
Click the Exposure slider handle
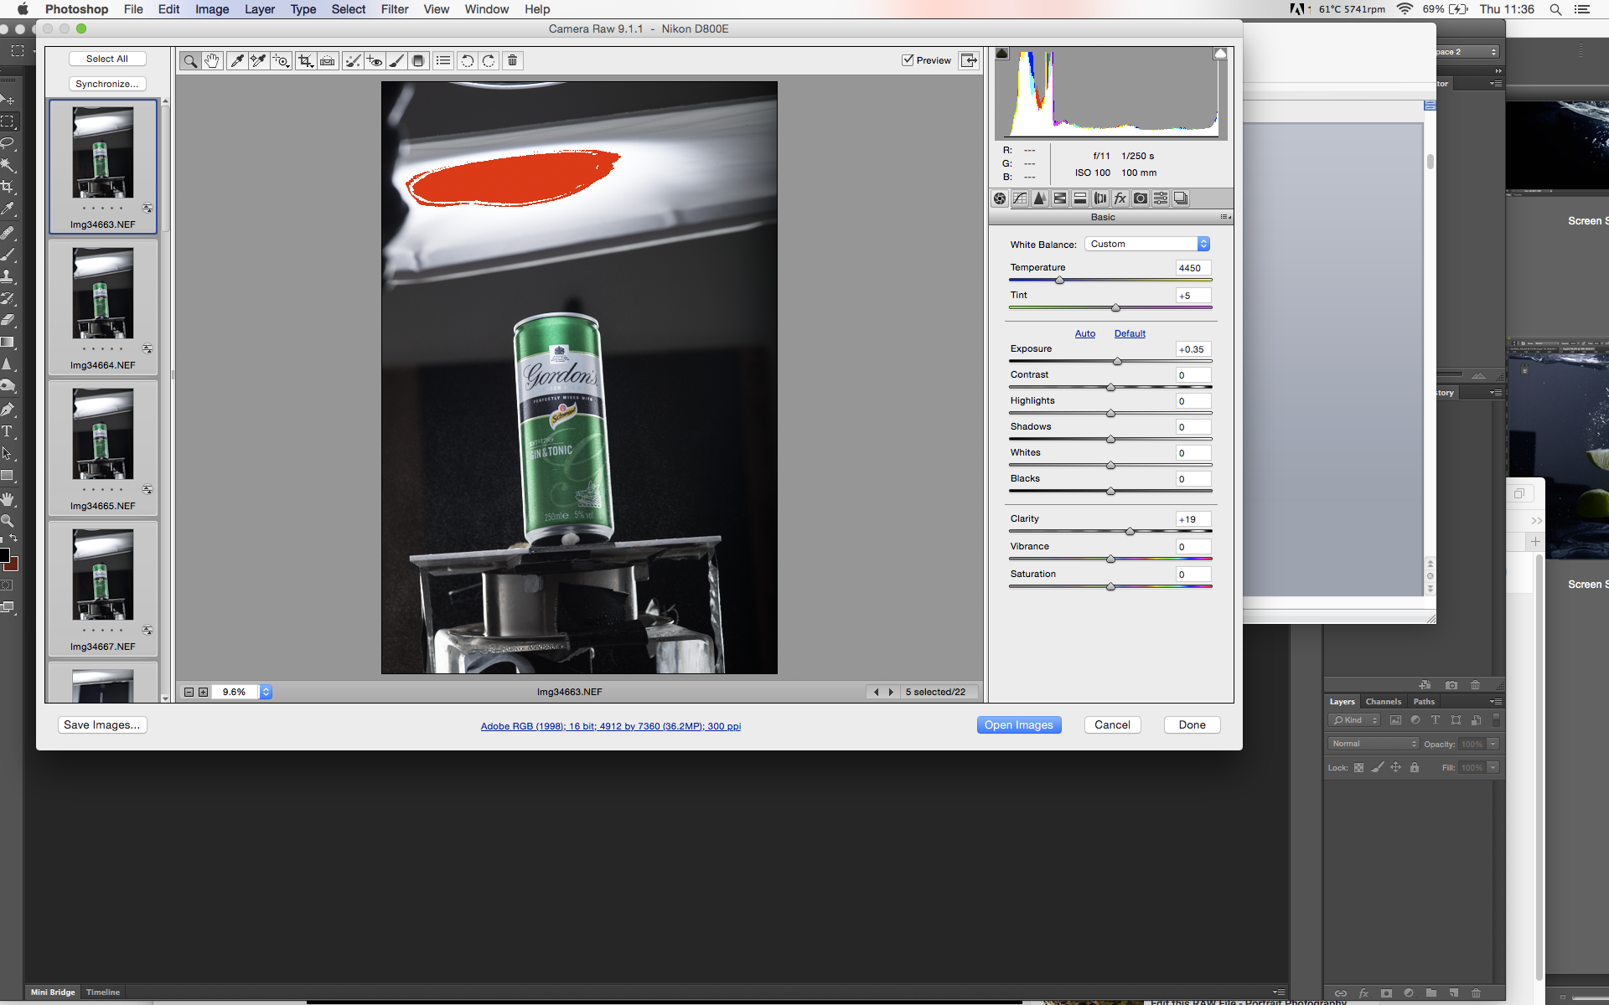tap(1117, 362)
